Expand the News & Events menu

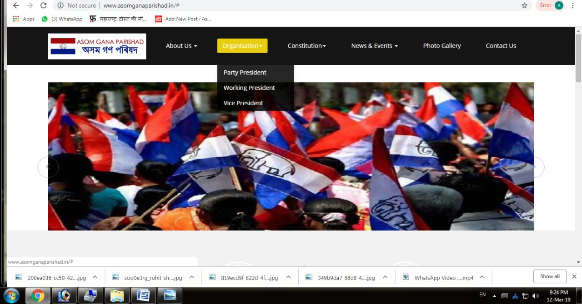pos(374,46)
